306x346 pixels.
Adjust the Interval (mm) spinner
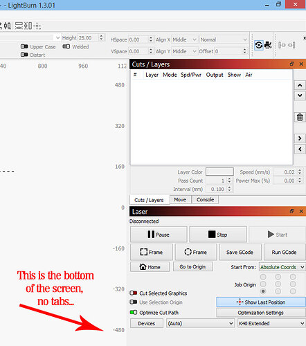click(229, 189)
